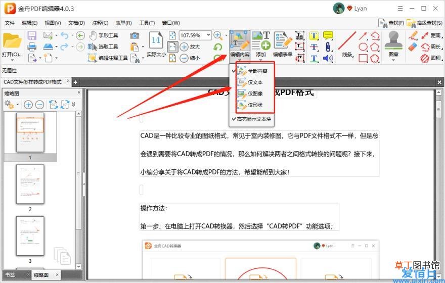Click the 查找(F) find button
The width and height of the screenshot is (445, 283).
(391, 23)
